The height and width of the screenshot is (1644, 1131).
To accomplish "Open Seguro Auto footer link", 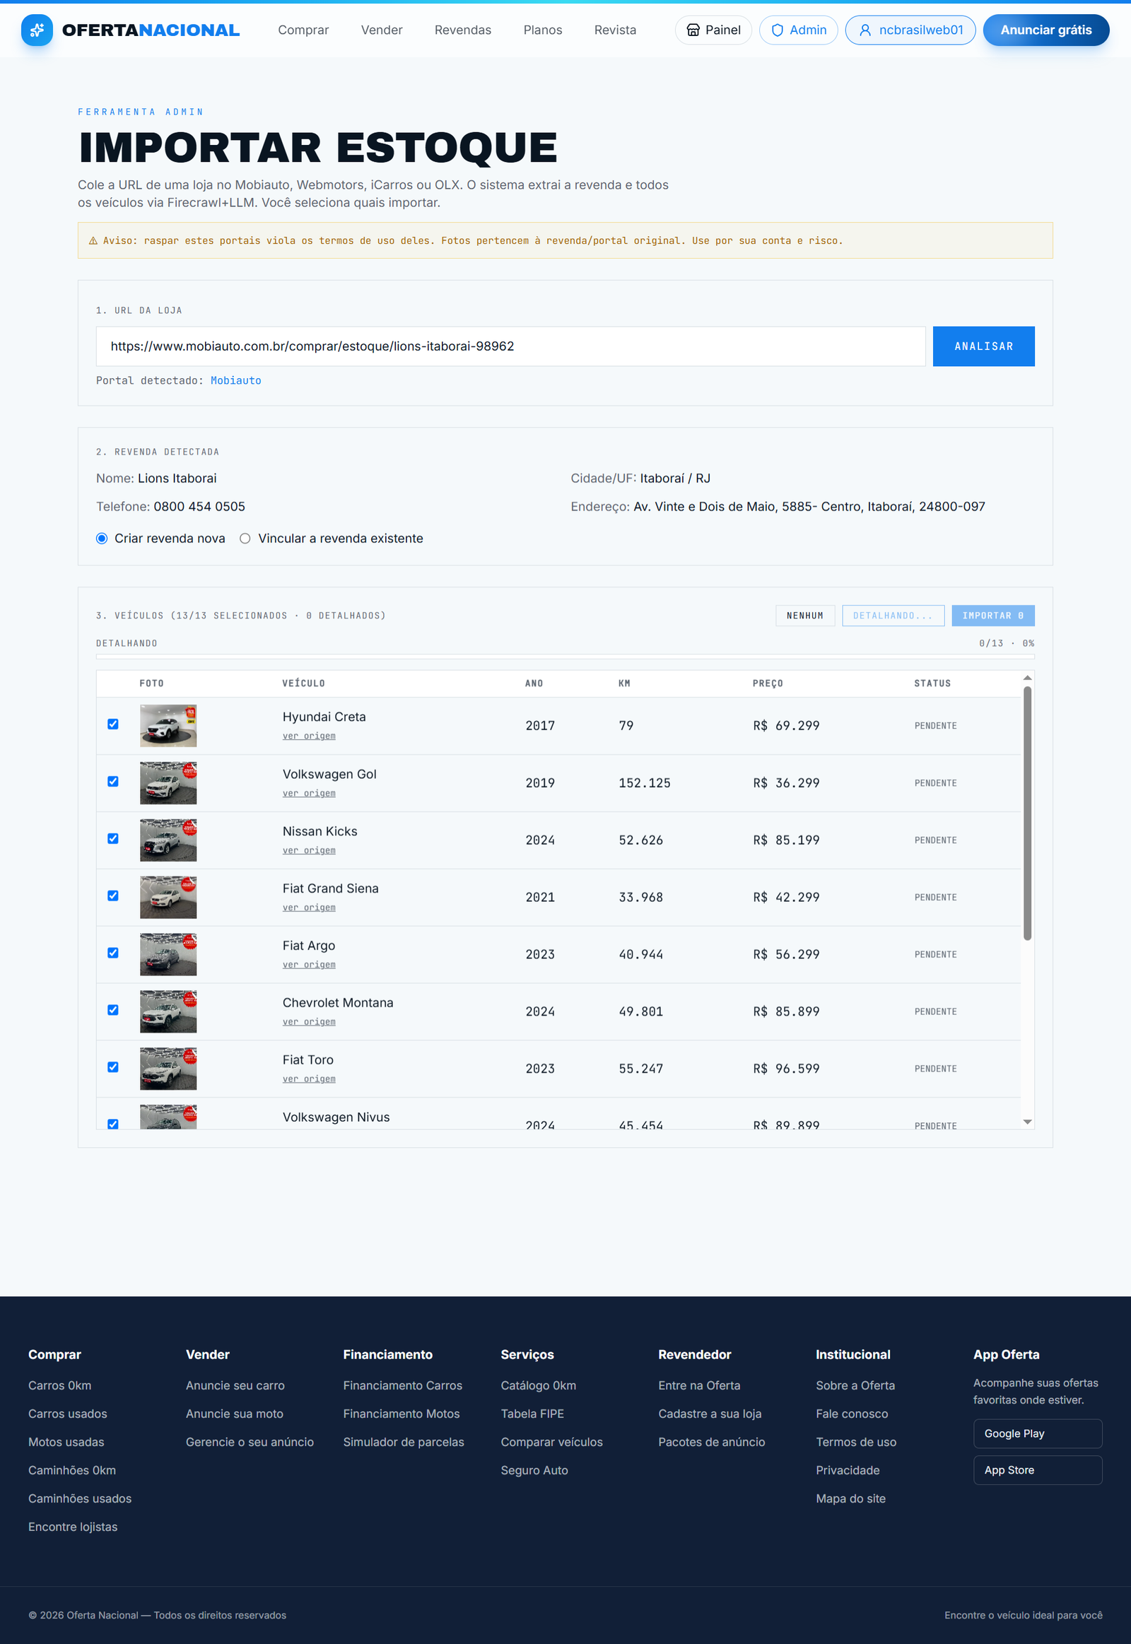I will pos(534,1470).
